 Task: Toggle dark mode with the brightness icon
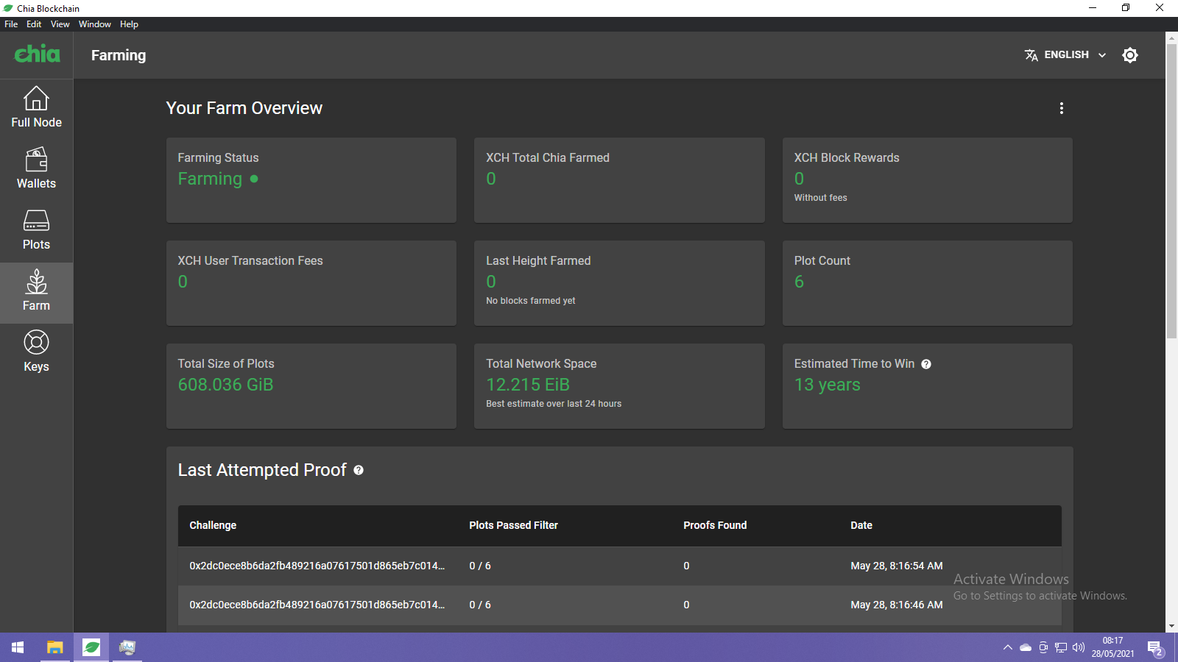[1130, 55]
